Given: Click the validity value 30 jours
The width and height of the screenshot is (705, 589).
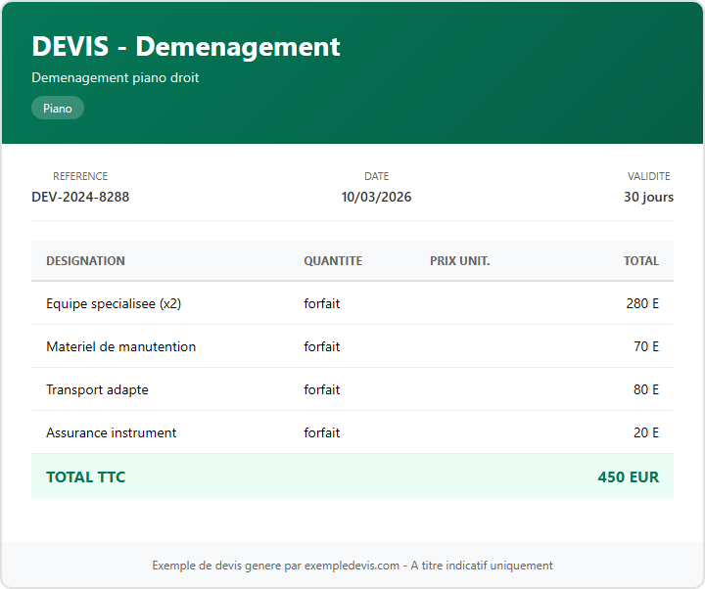Looking at the screenshot, I should (648, 197).
